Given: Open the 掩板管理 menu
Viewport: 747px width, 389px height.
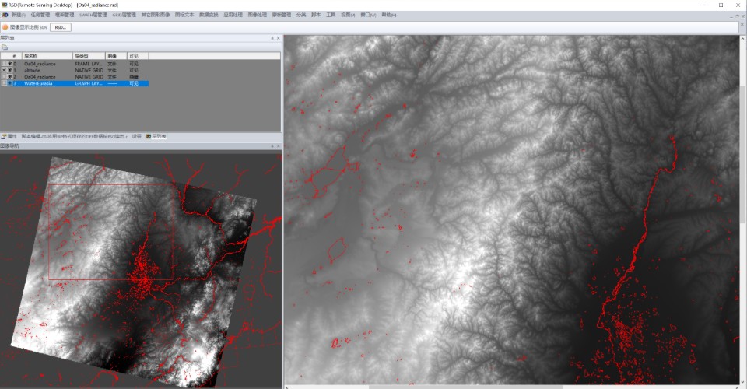Looking at the screenshot, I should (x=282, y=15).
